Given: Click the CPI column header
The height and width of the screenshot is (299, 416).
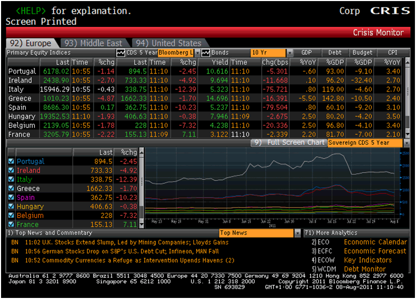Looking at the screenshot, I should [x=392, y=52].
